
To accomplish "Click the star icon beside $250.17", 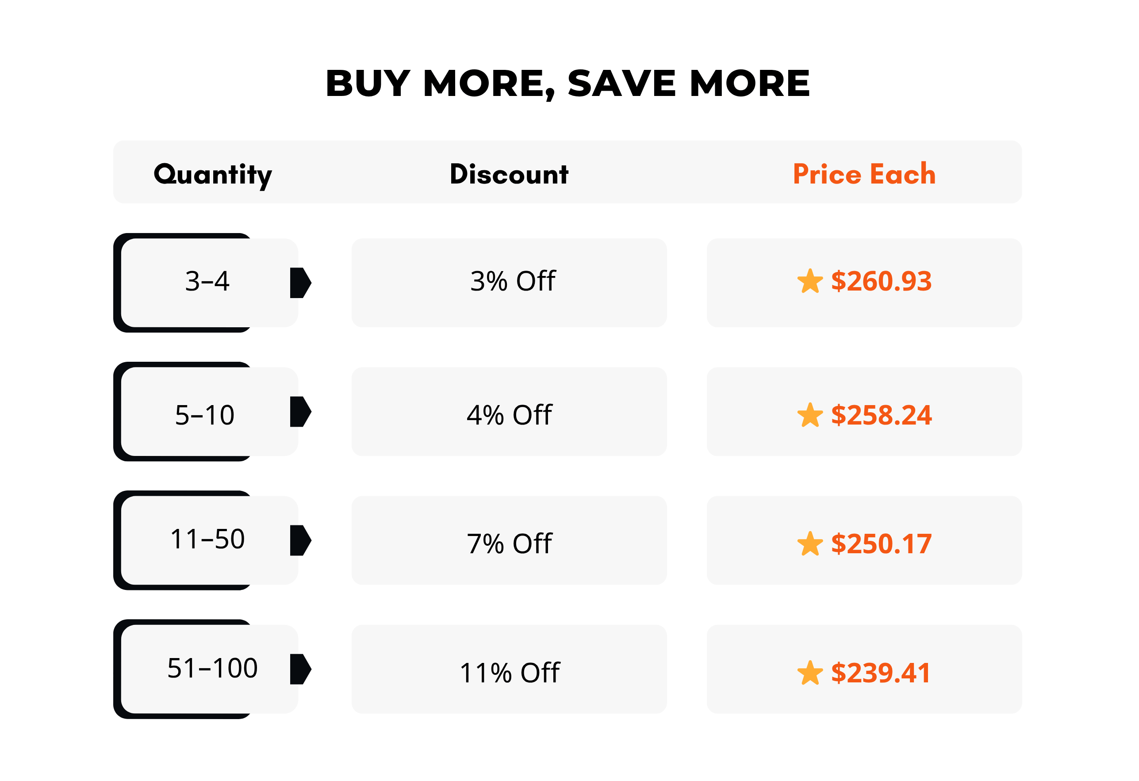I will pos(809,544).
